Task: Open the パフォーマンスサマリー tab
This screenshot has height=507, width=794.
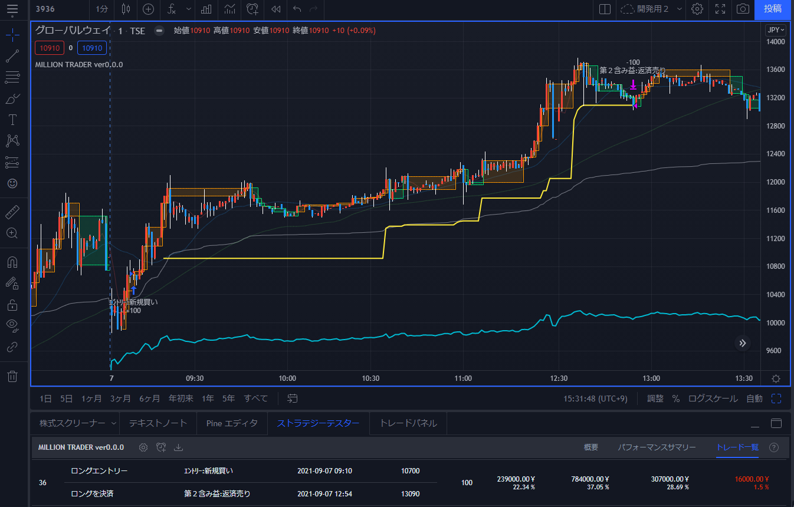Action: click(657, 447)
